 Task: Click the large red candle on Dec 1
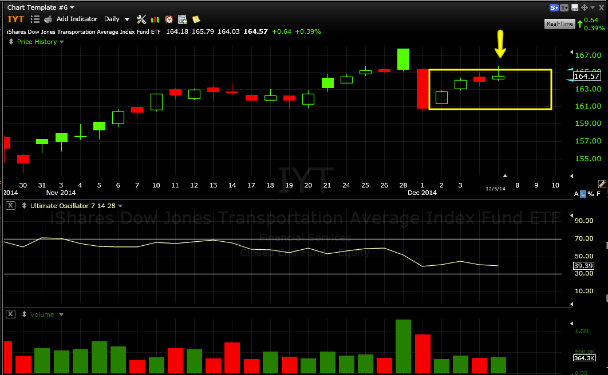tap(423, 89)
